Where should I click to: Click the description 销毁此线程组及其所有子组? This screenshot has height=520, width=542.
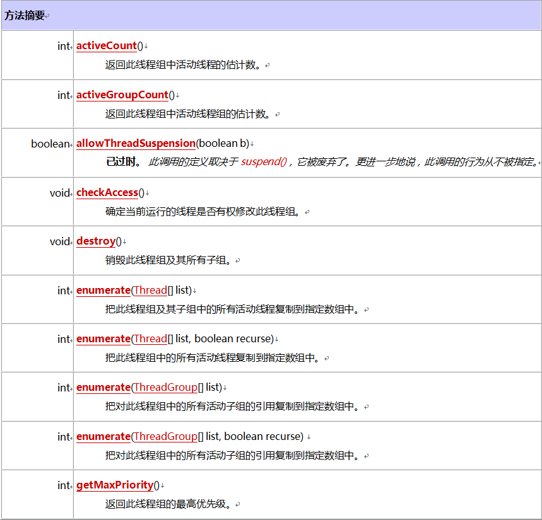(x=168, y=260)
